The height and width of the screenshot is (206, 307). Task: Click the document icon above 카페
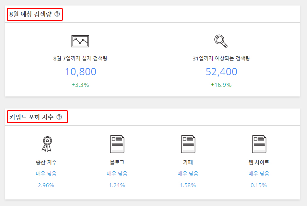(x=188, y=144)
